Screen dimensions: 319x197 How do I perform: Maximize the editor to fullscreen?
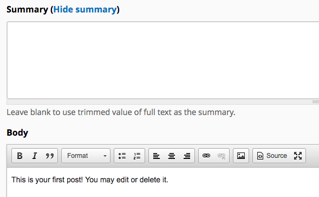(298, 156)
